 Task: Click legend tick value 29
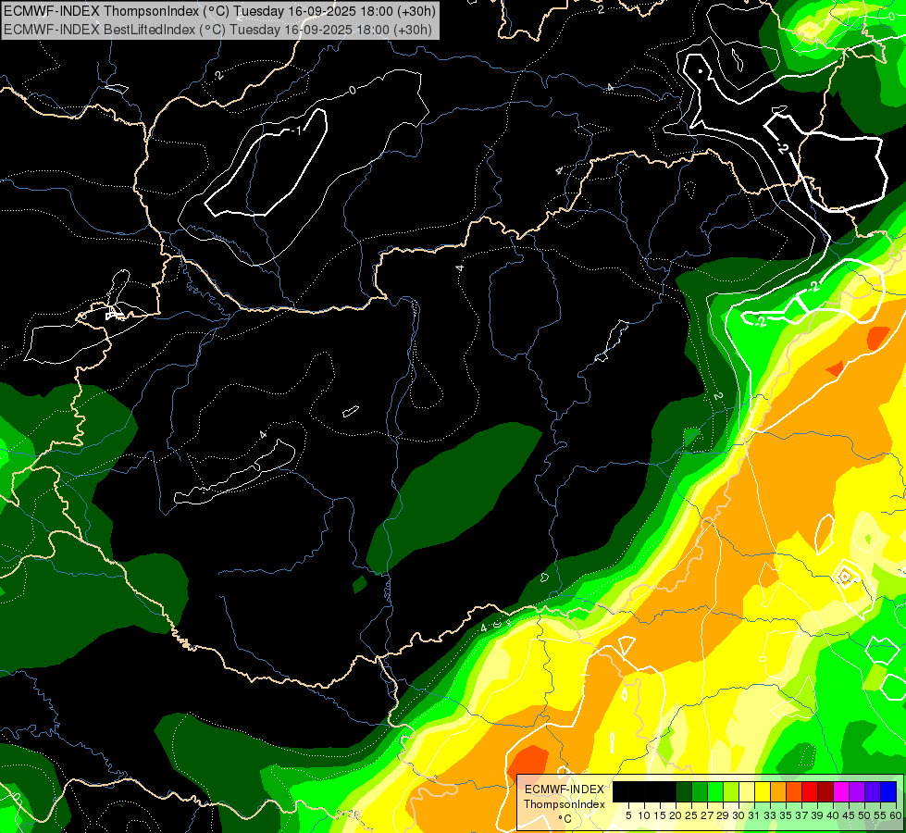[x=722, y=815]
